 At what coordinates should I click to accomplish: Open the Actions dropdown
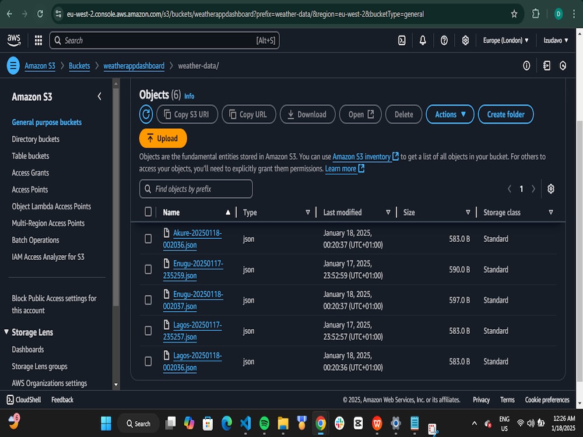450,114
